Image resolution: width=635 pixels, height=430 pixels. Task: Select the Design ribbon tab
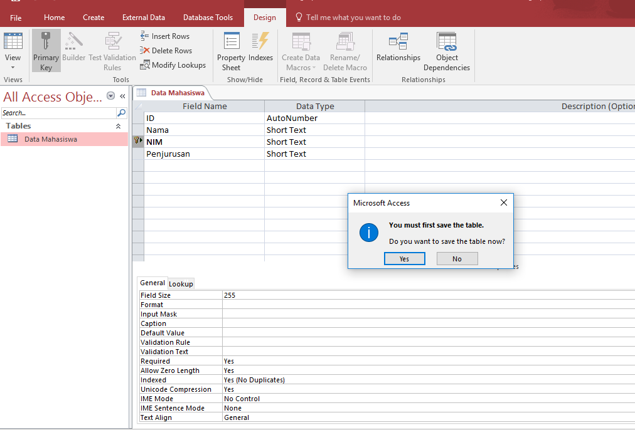(265, 18)
